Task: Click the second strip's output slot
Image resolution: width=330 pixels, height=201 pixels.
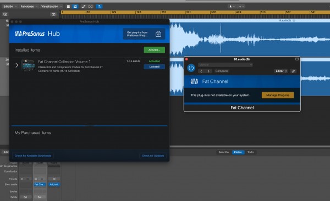Action: click(40, 197)
